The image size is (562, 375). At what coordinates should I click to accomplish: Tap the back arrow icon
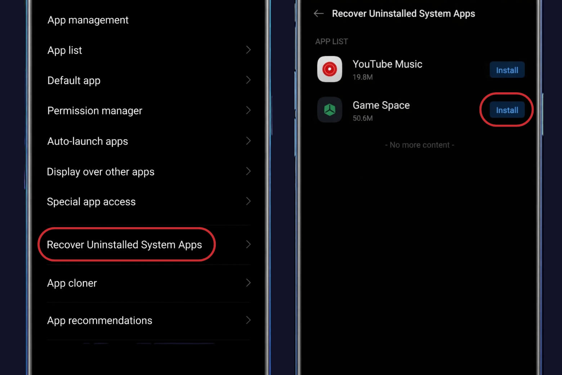(318, 14)
